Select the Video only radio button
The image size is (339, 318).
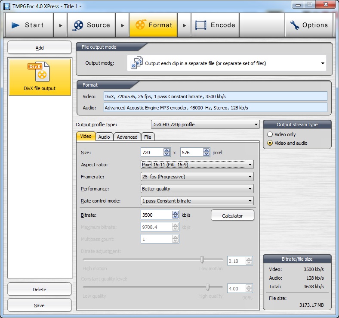(x=270, y=134)
